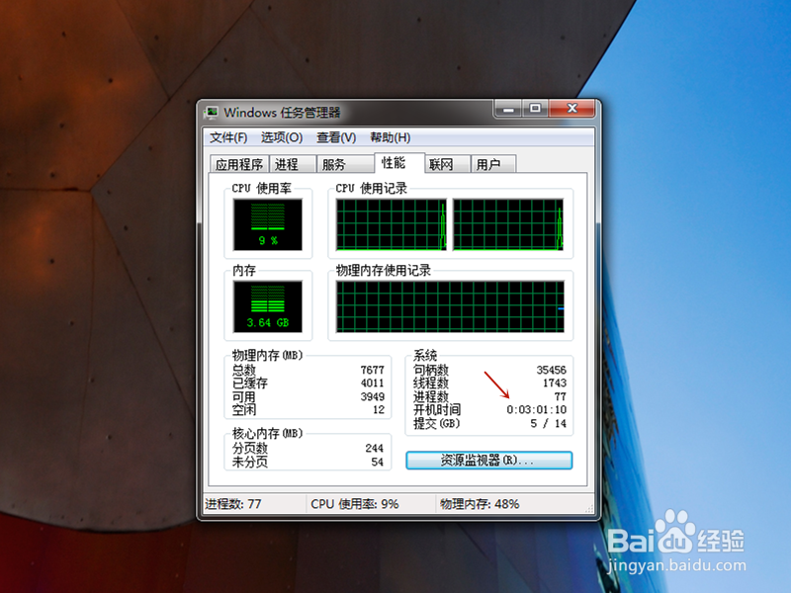Click the 空闲 value 12
This screenshot has height=593, width=791.
(379, 409)
